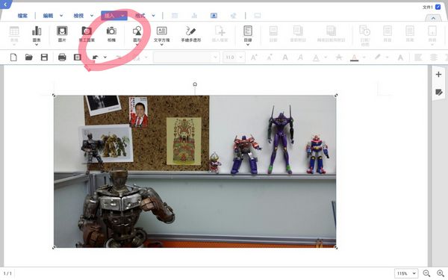Click the page indicator 1 / 1
448x280 pixels.
click(7, 273)
